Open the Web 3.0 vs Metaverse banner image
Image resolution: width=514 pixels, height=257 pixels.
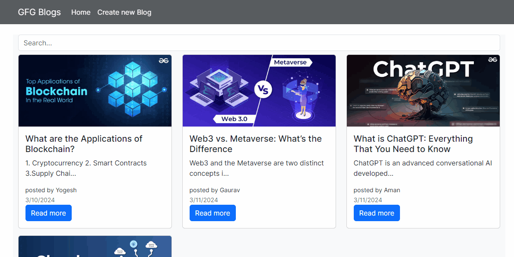(259, 91)
